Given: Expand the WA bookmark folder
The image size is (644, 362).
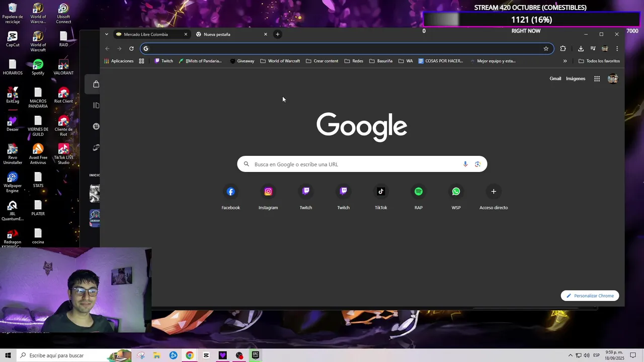Looking at the screenshot, I should coord(406,61).
